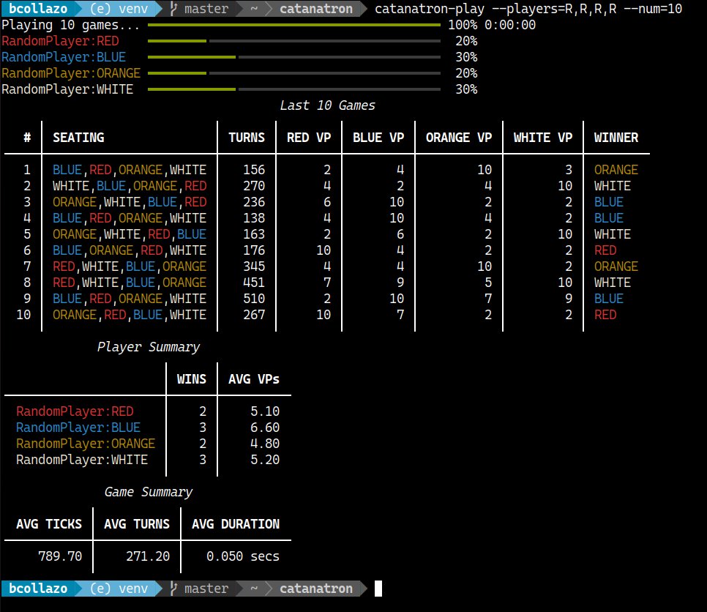Screen dimensions: 707x612
Task: Click turns value 345 in game 7
Action: 254,266
